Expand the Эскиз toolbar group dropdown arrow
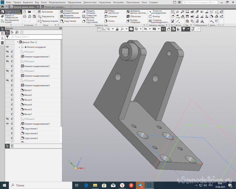The height and width of the screenshot is (189, 236). [55, 25]
